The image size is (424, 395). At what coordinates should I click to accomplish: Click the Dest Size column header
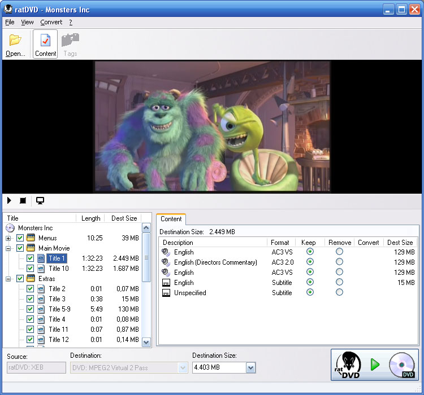coord(400,243)
